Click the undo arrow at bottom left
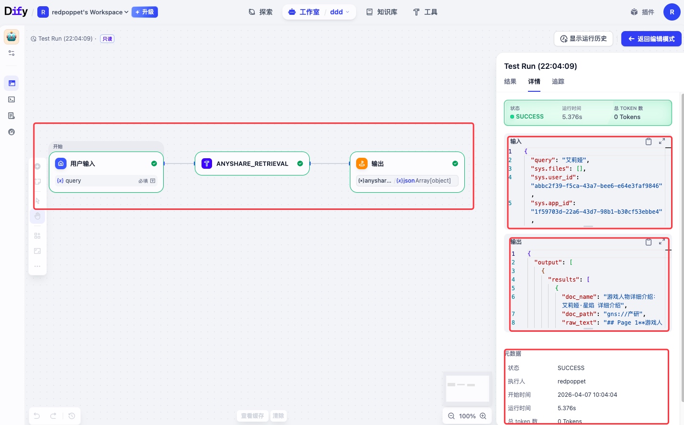Screen dimensions: 684x425 click(37, 416)
